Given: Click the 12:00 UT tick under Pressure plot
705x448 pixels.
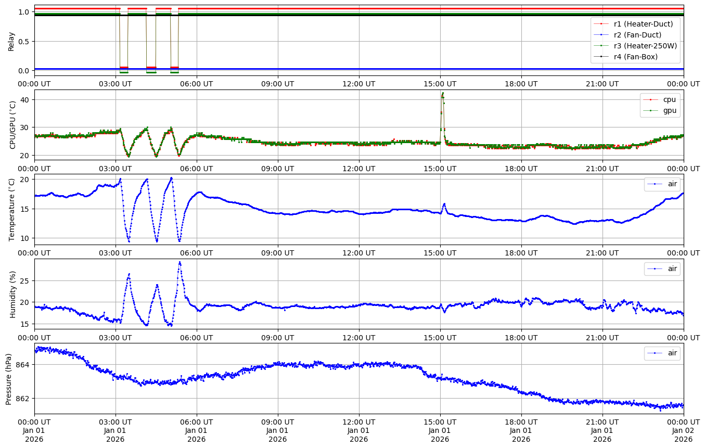Looking at the screenshot, I should pyautogui.click(x=358, y=422).
